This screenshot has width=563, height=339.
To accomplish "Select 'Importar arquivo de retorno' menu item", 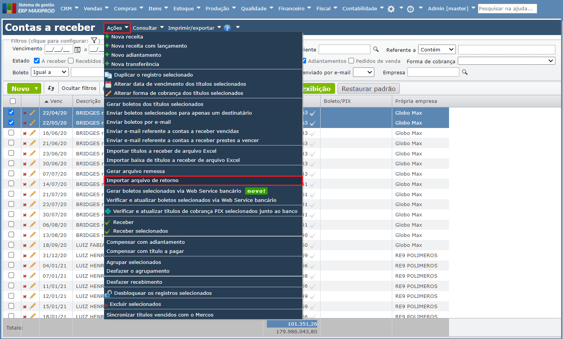I will [x=143, y=181].
